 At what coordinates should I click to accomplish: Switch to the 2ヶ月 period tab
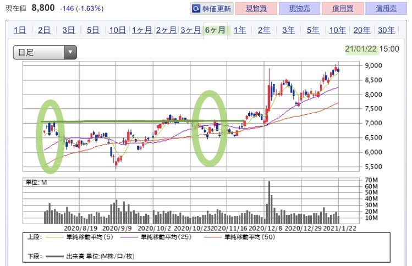coord(166,30)
